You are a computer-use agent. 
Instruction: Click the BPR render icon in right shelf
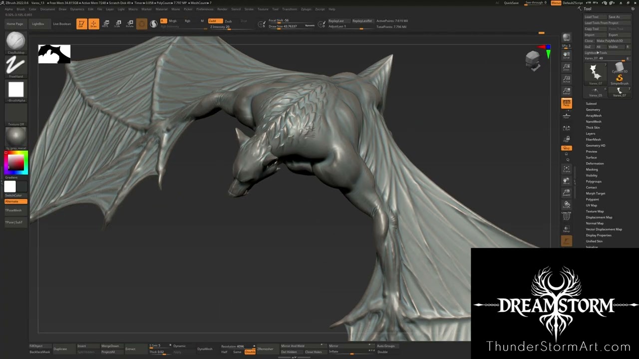566,38
